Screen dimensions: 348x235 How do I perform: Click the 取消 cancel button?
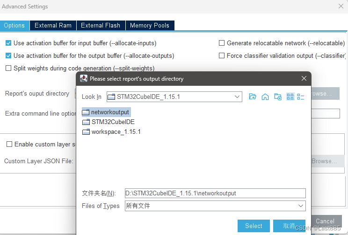click(289, 226)
